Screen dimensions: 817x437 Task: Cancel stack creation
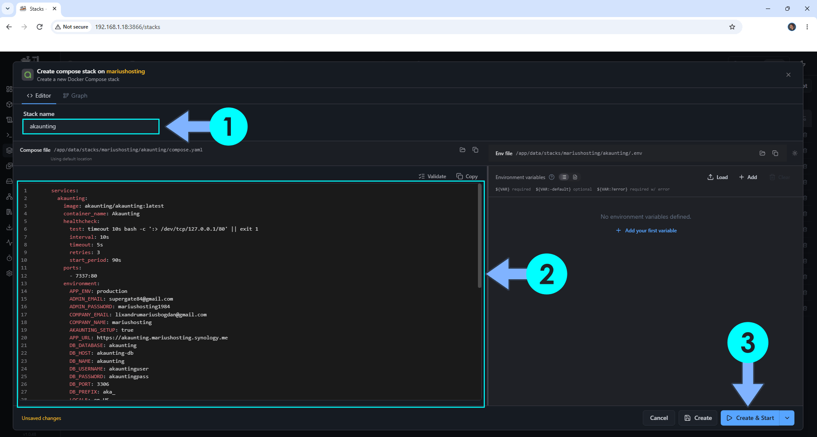(659, 418)
